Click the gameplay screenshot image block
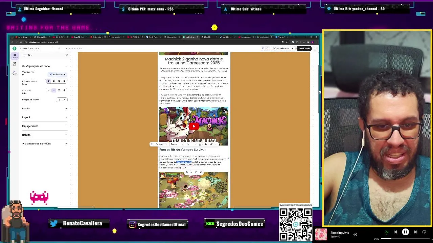This screenshot has height=243, width=433. coord(194,190)
